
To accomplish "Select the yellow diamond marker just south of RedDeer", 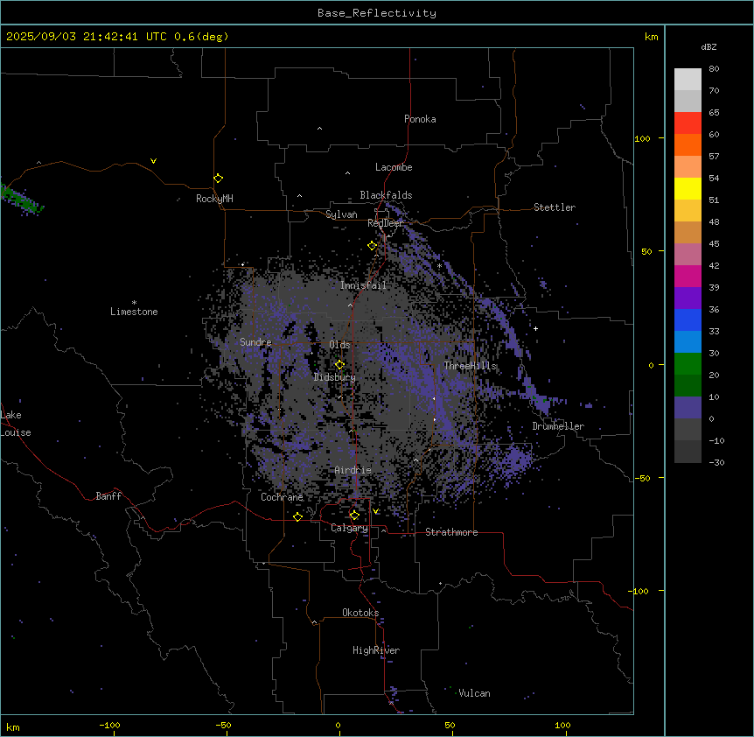I will [373, 246].
